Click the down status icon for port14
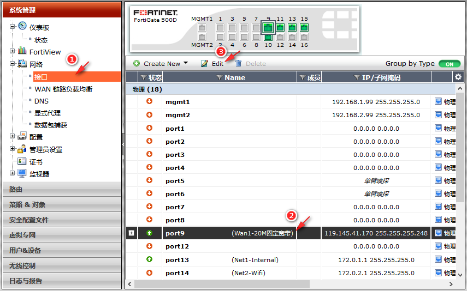This screenshot has height=291, width=467. 150,272
